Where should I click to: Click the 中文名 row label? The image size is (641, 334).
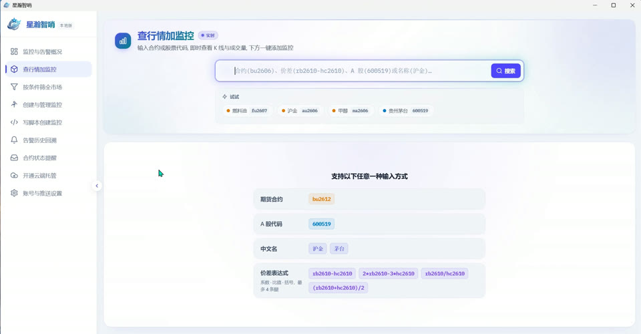(268, 249)
